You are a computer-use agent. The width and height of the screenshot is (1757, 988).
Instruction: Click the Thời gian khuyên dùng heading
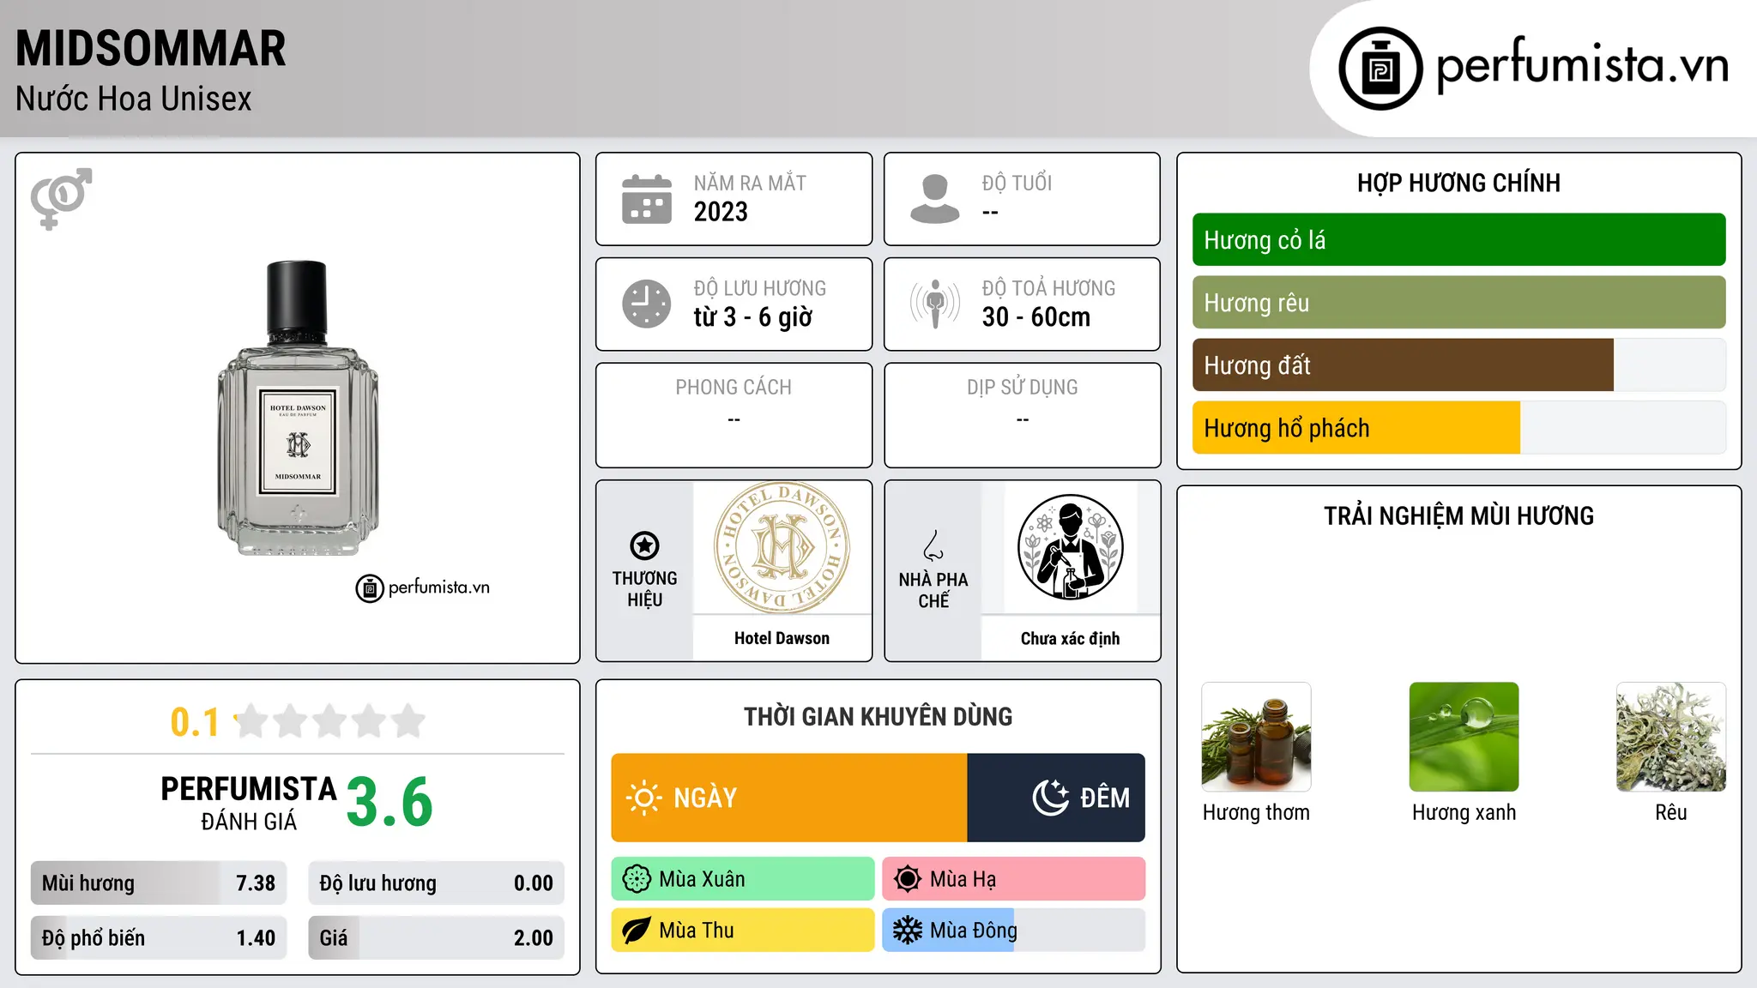(878, 716)
